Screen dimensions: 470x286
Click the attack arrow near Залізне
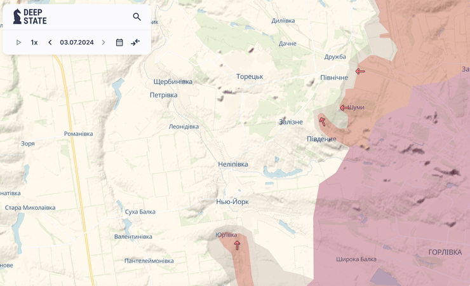[322, 121]
